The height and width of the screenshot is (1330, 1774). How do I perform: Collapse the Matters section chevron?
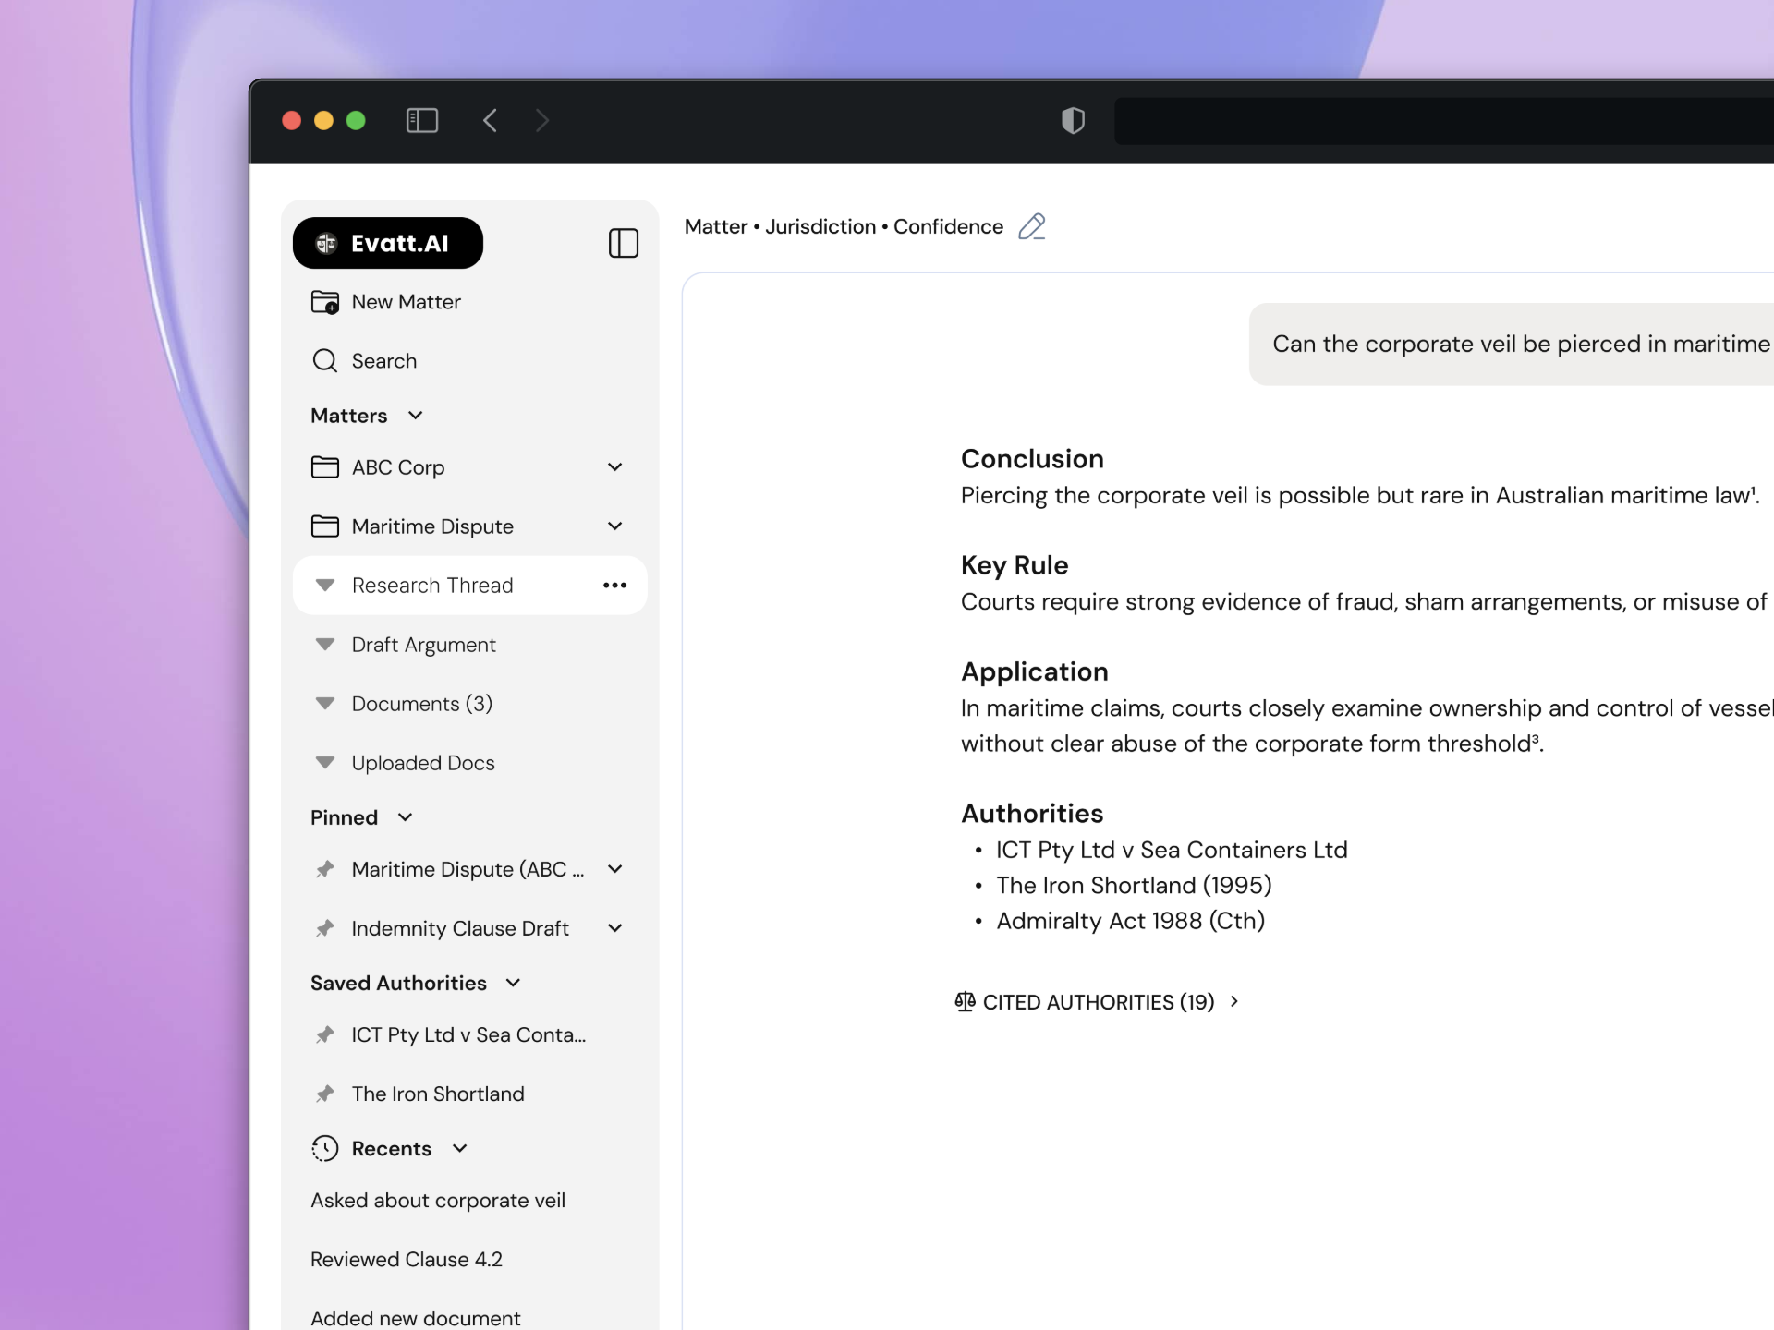coord(416,416)
